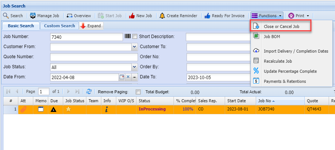
Task: Click the WIP O/S column header
Action: pyautogui.click(x=126, y=101)
